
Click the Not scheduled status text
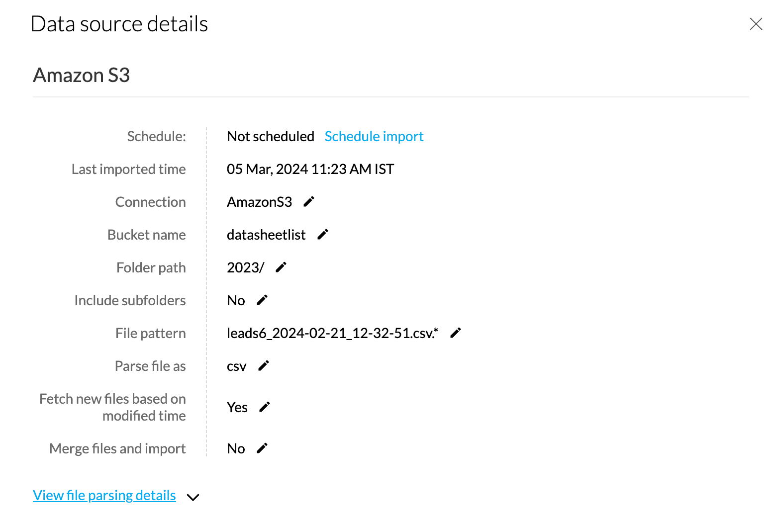[x=271, y=136]
